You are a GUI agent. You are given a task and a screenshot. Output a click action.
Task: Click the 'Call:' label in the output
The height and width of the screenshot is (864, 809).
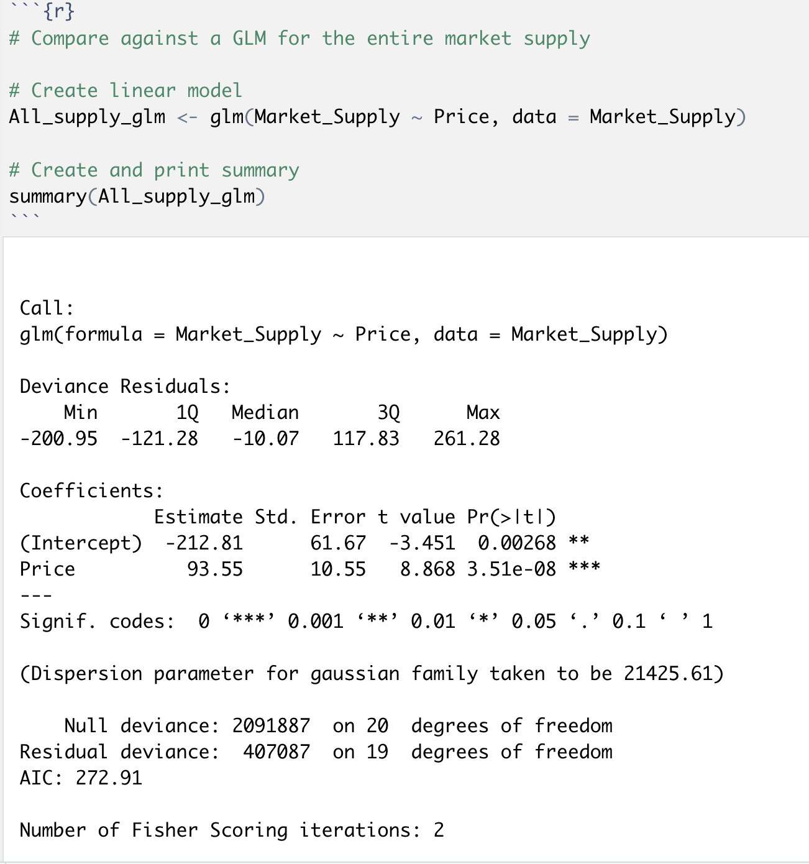47,308
